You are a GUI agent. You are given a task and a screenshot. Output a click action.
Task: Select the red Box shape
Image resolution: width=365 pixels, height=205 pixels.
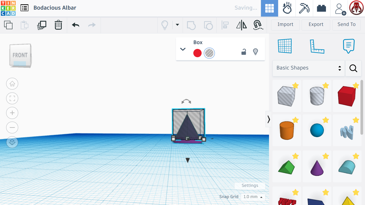347,96
